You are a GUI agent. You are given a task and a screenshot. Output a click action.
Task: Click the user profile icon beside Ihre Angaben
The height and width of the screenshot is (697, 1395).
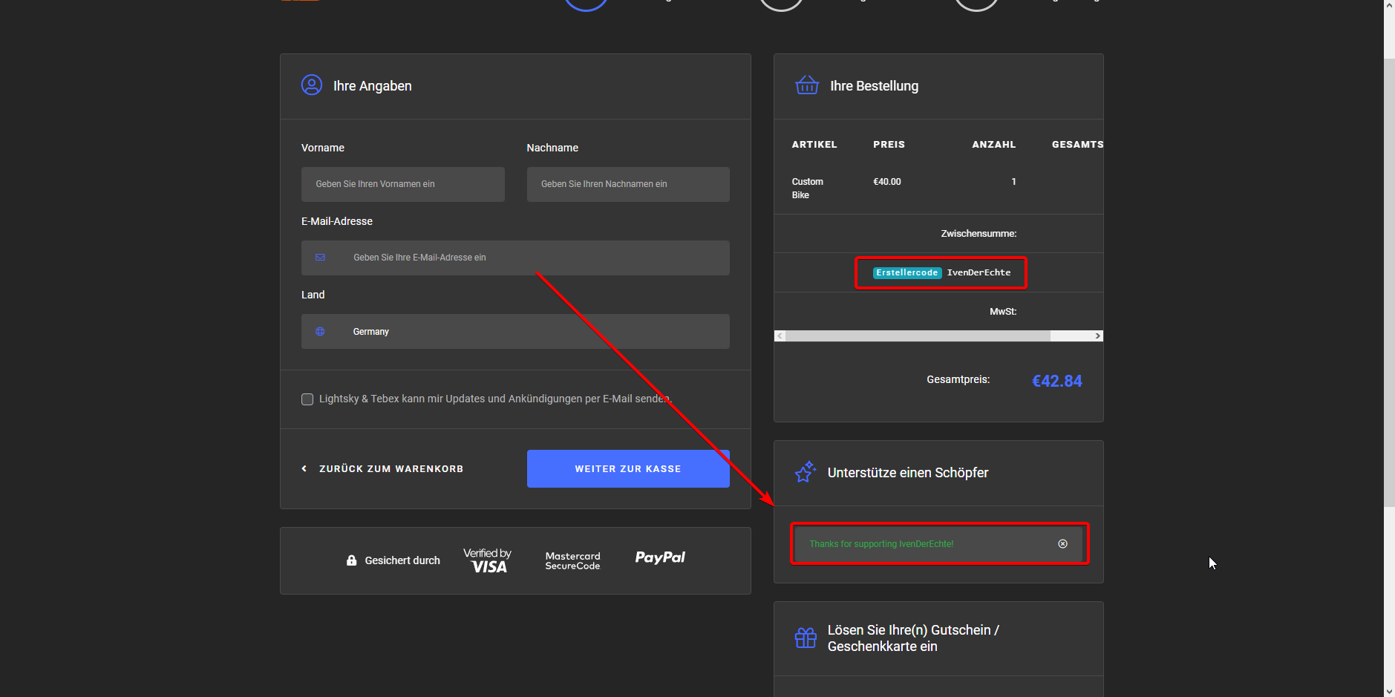pyautogui.click(x=312, y=85)
